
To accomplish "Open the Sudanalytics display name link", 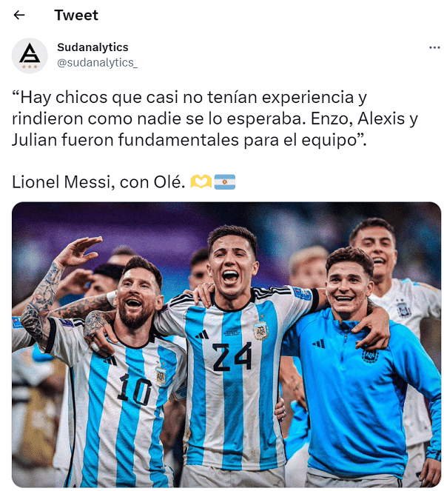I will coord(92,47).
